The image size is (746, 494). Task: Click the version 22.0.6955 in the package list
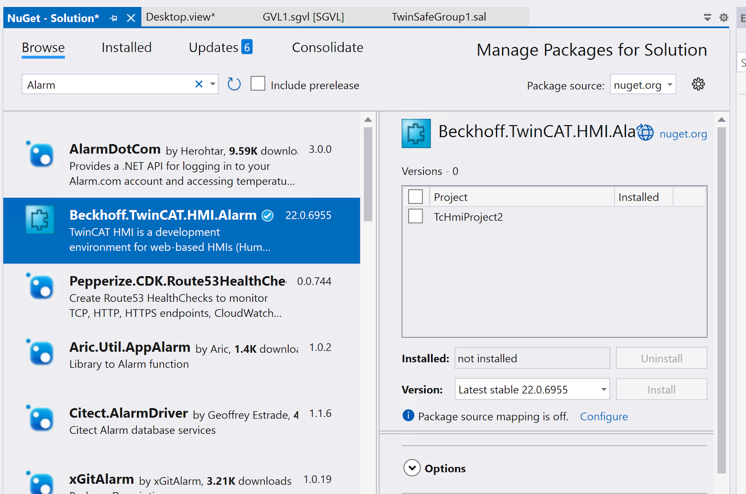[308, 215]
